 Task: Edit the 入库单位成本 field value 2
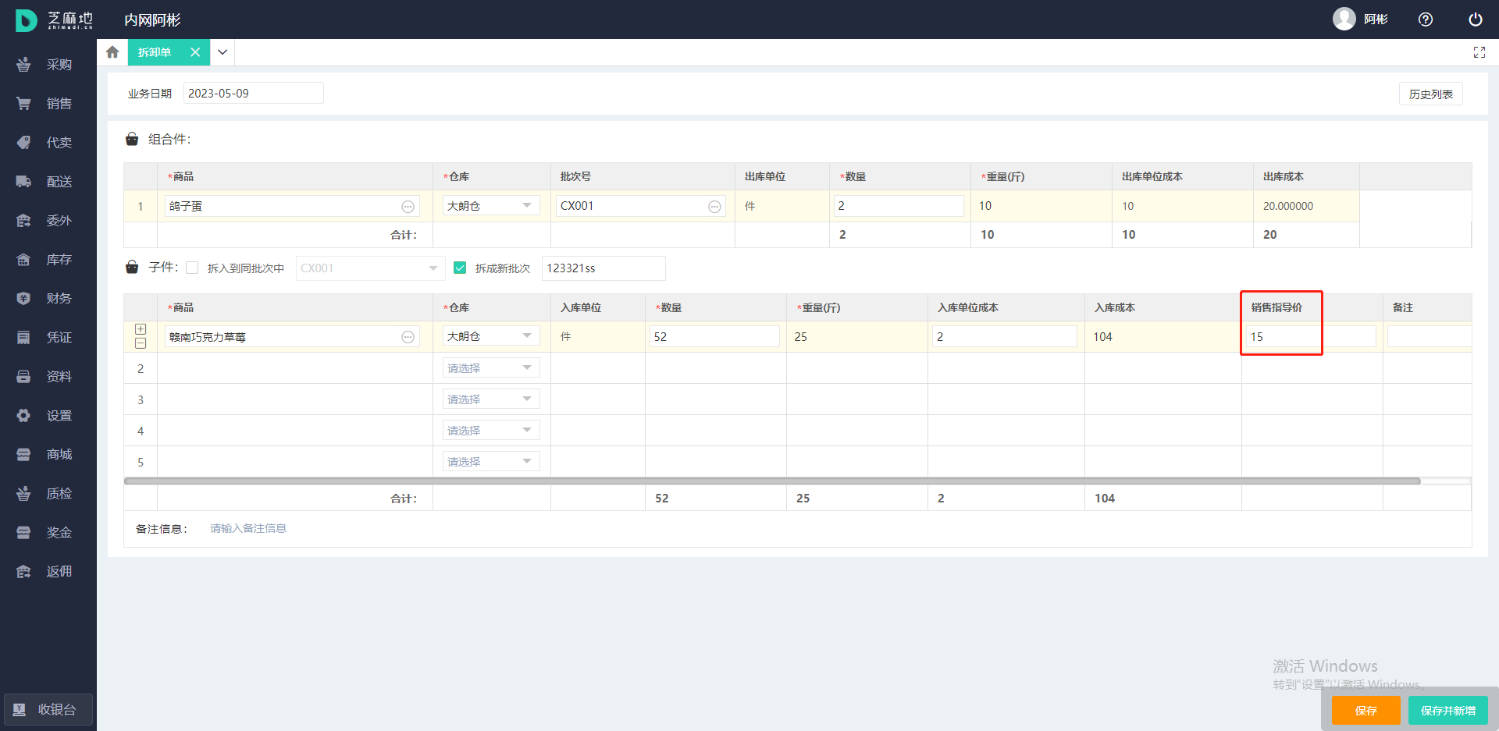point(1005,336)
